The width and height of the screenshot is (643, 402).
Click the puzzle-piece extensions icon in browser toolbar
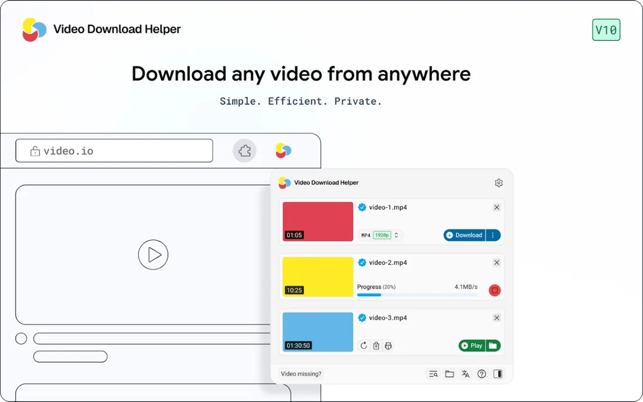(x=244, y=151)
